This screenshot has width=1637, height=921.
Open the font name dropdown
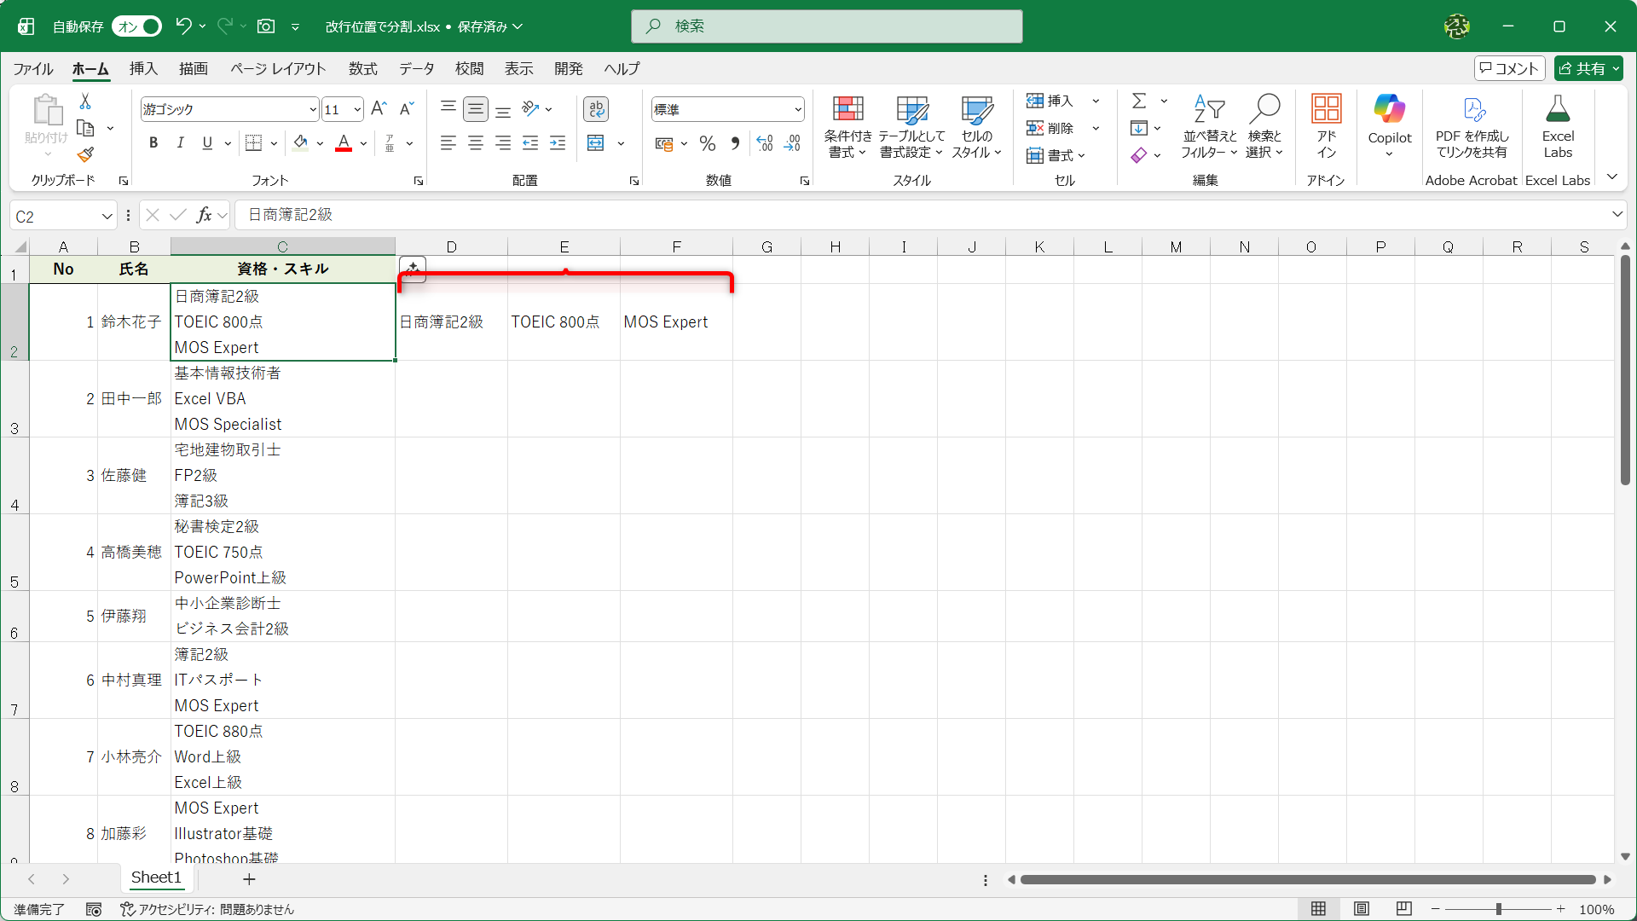[313, 109]
